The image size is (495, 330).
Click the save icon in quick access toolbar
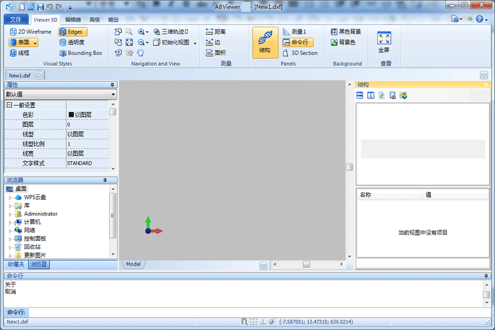[x=40, y=7]
